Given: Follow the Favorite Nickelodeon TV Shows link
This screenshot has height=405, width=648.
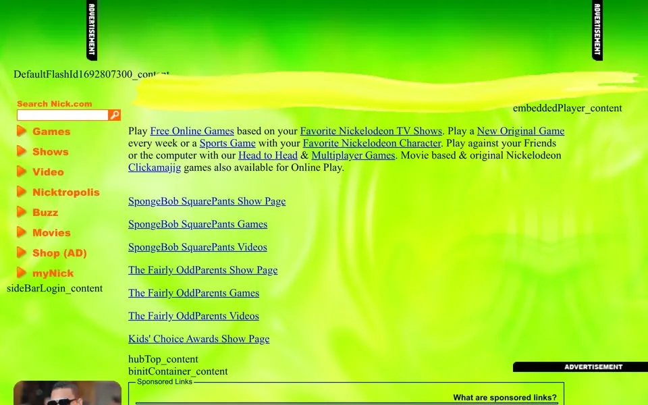Looking at the screenshot, I should 371,131.
